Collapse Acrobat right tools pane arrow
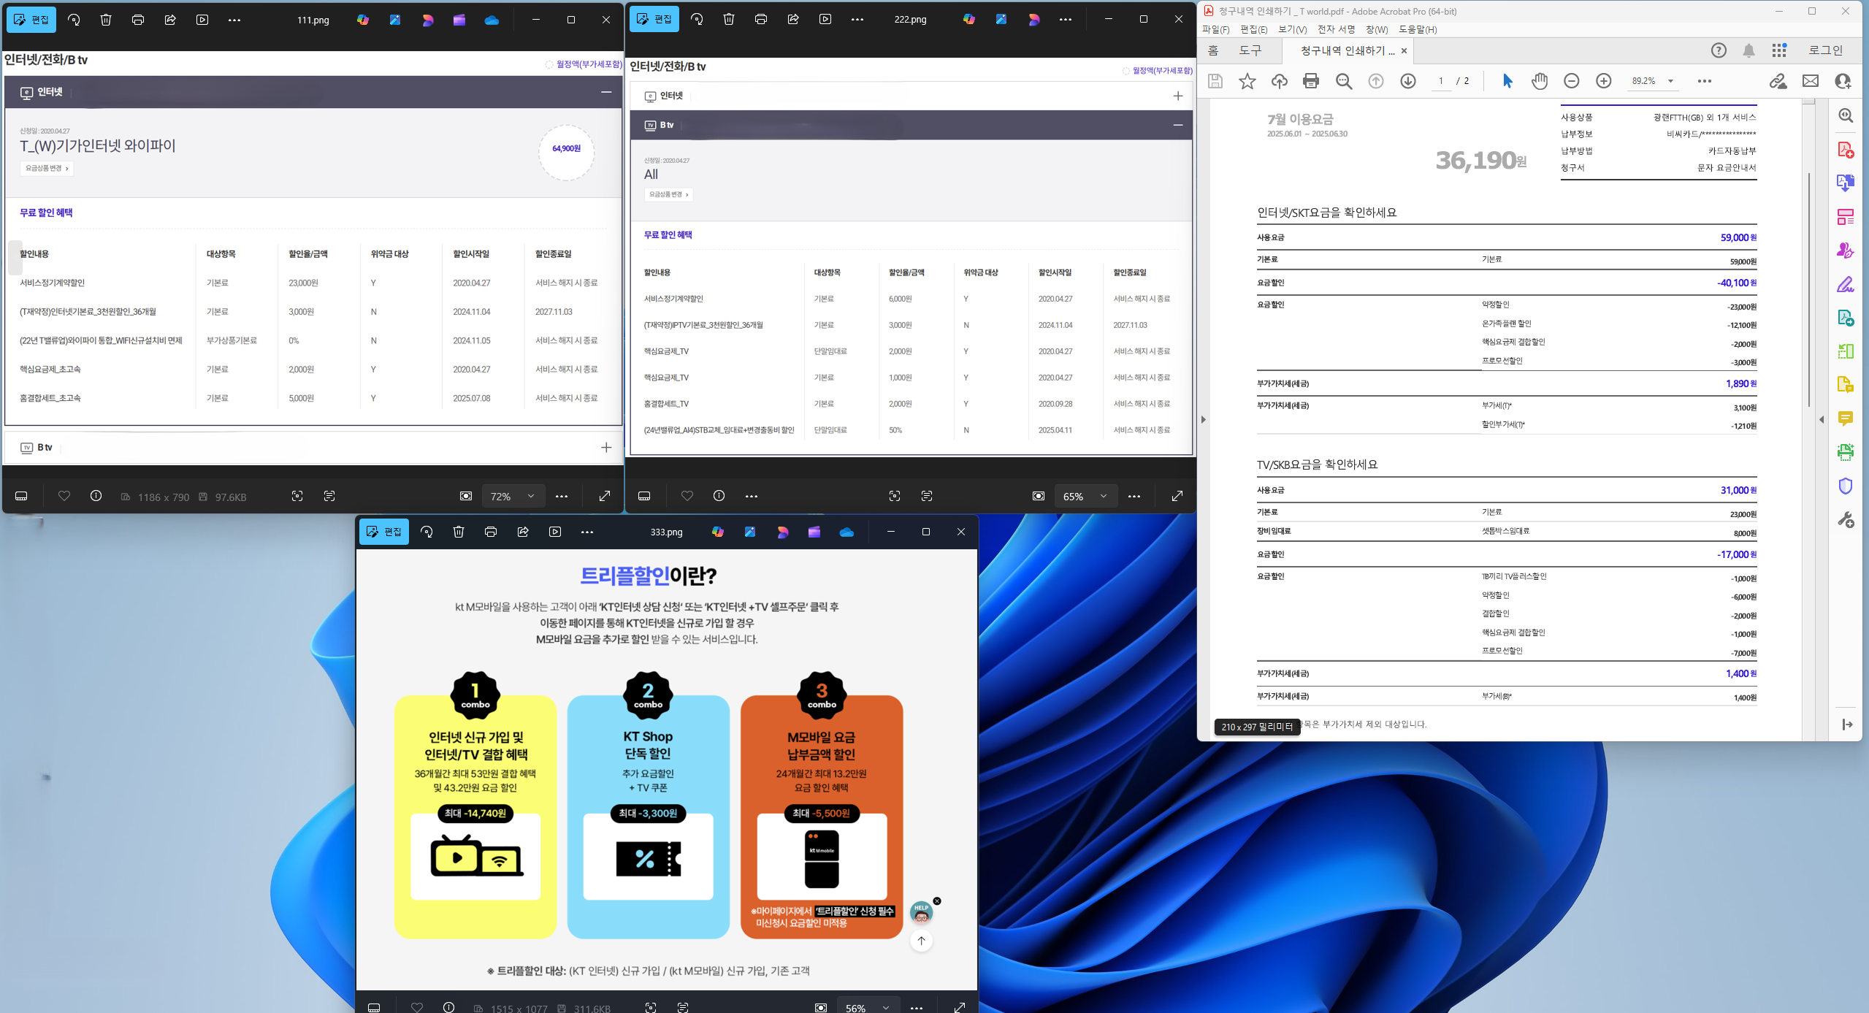This screenshot has width=1869, height=1013. click(x=1822, y=419)
